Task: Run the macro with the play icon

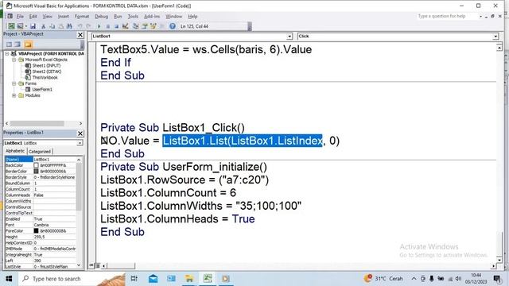Action: point(99,26)
